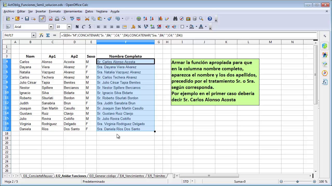Open OpenOffice Help question mark icon
This screenshot has height=186, width=332.
(x=210, y=19)
